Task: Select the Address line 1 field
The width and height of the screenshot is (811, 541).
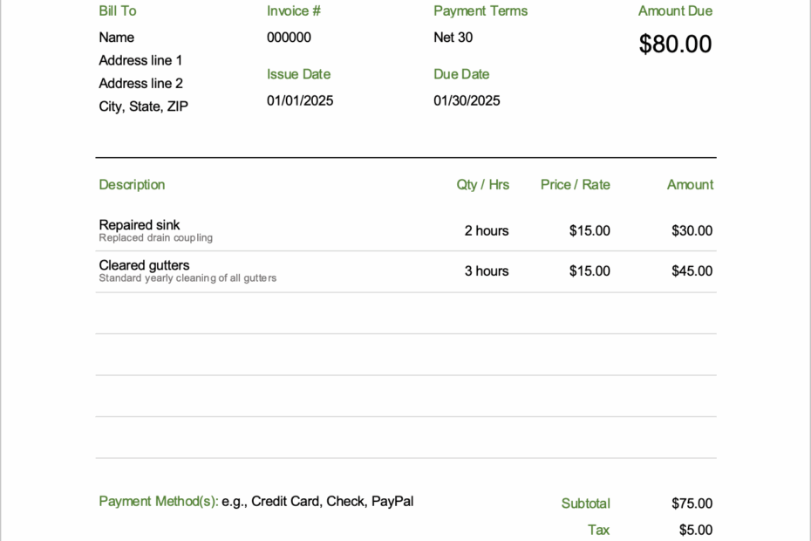Action: coord(140,60)
